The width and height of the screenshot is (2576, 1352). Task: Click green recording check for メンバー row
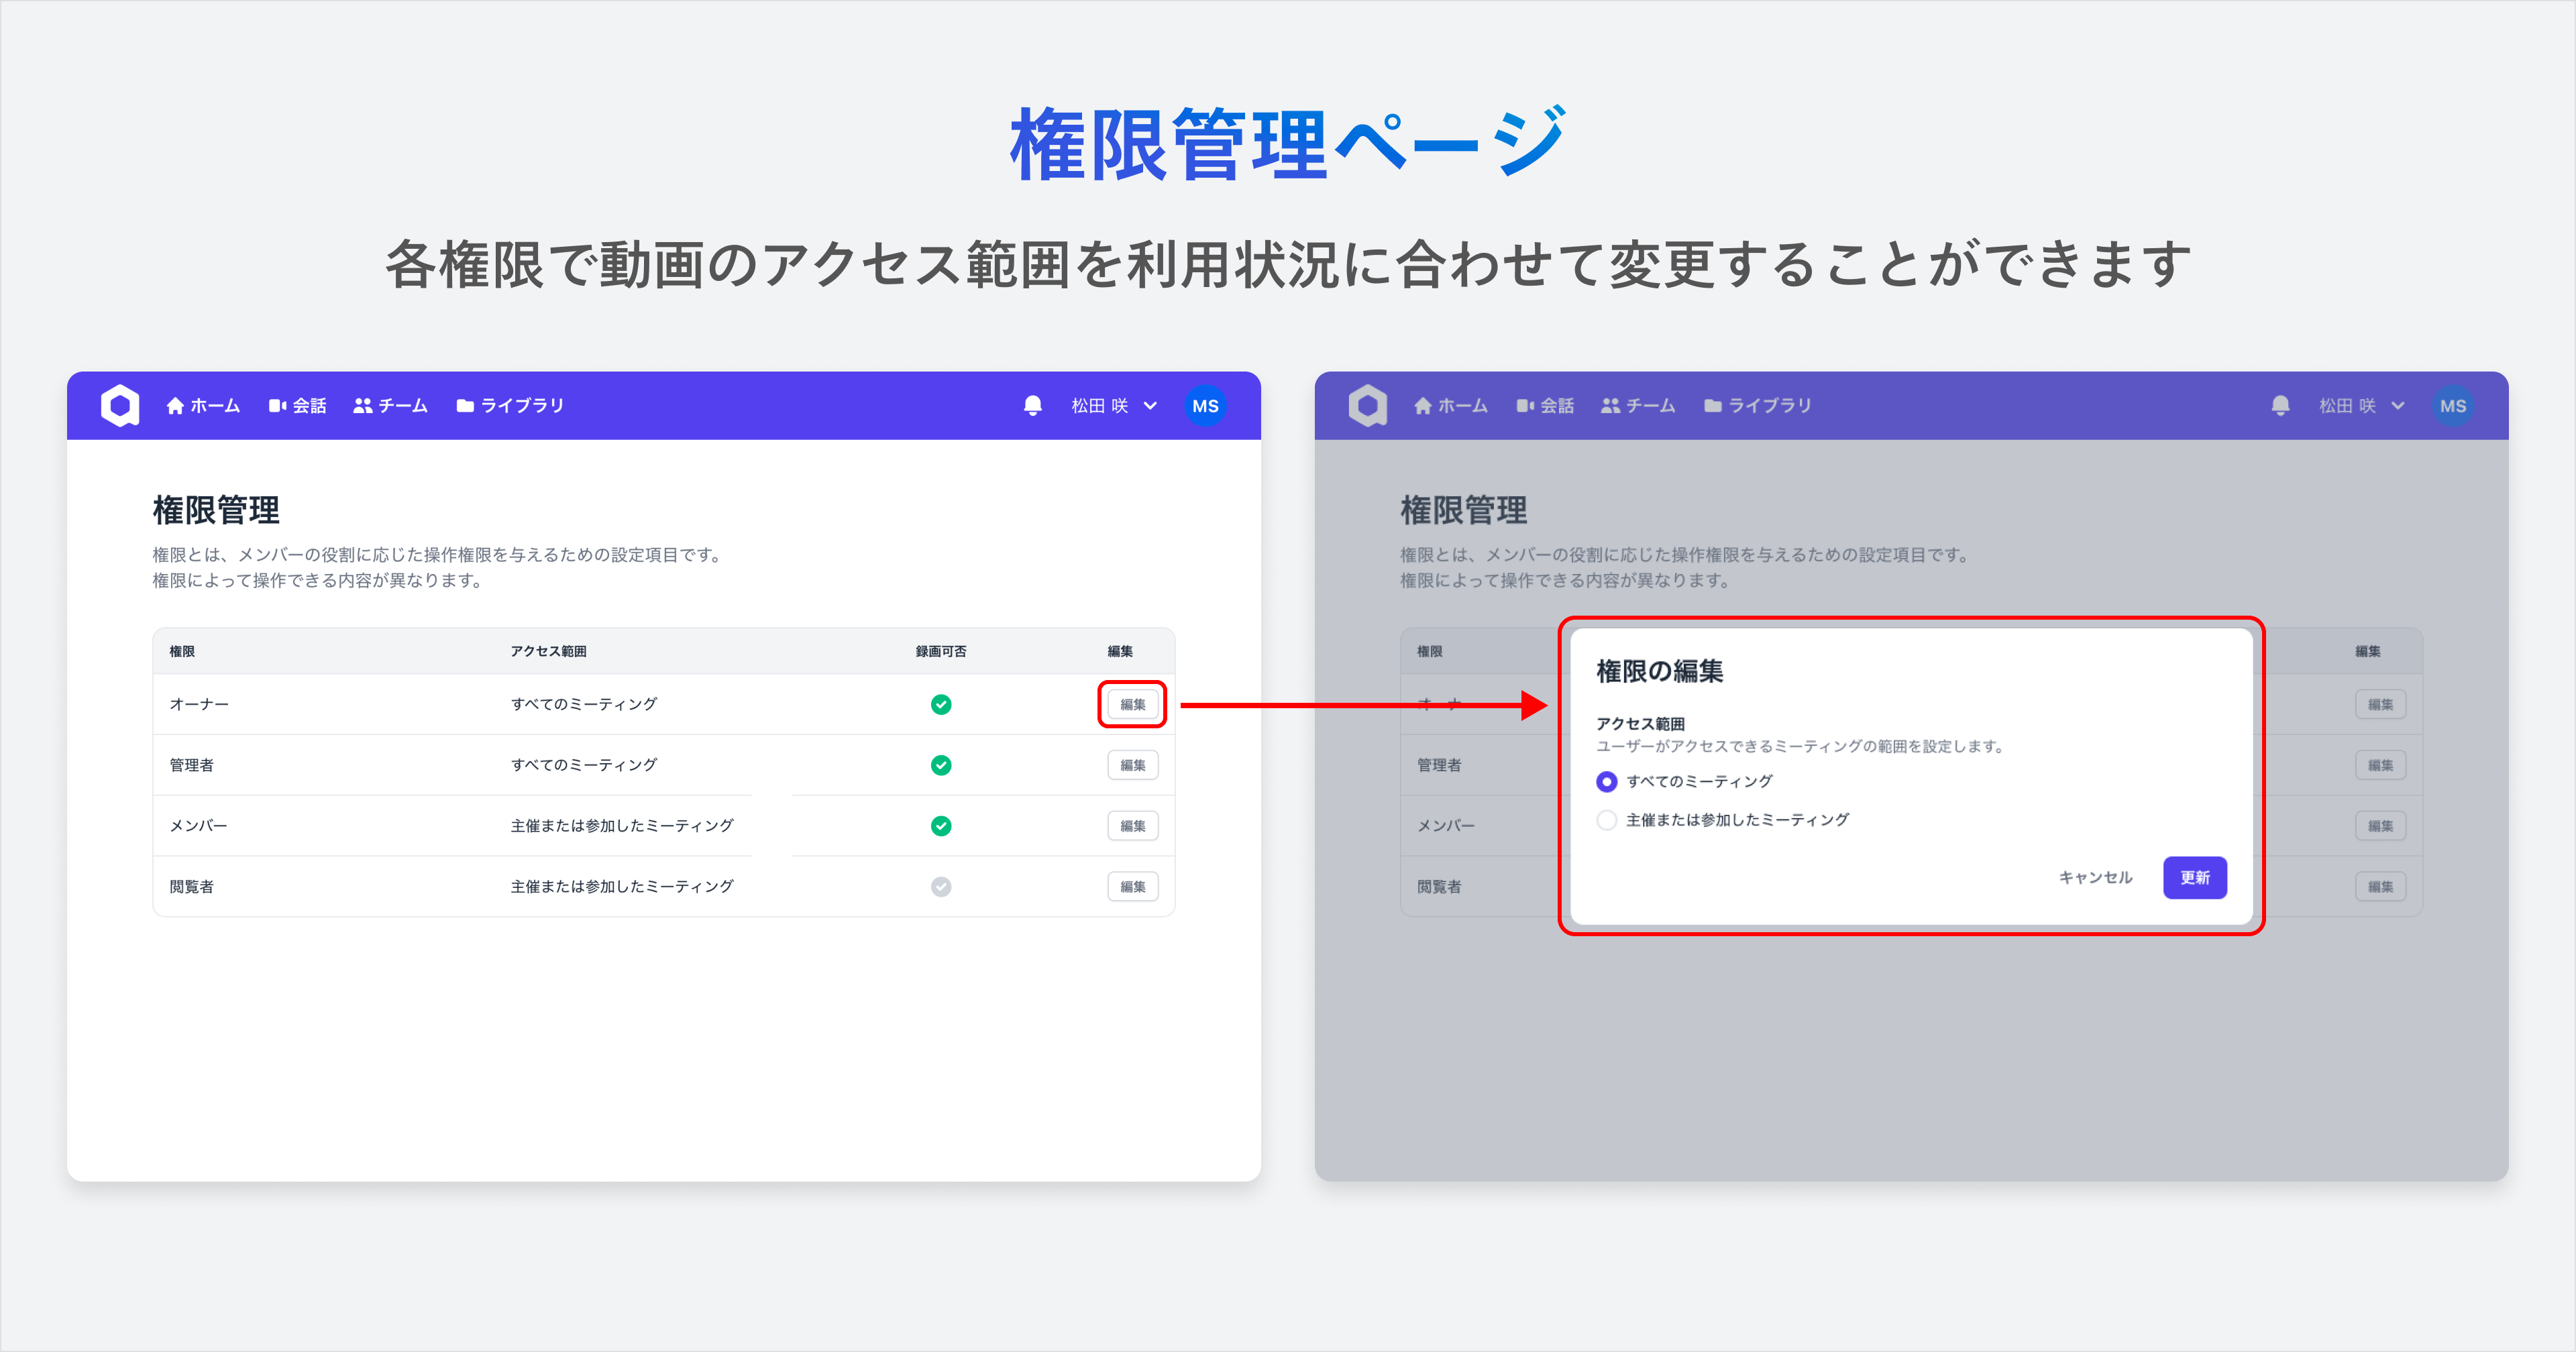pos(940,826)
